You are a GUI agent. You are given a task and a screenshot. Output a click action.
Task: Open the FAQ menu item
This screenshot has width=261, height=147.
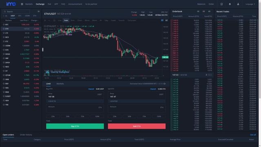(63, 4)
